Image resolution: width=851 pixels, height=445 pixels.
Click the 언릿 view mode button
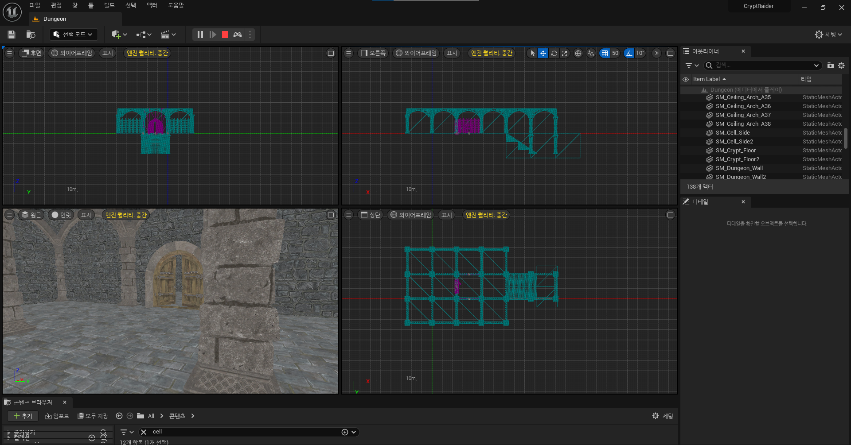click(x=61, y=215)
